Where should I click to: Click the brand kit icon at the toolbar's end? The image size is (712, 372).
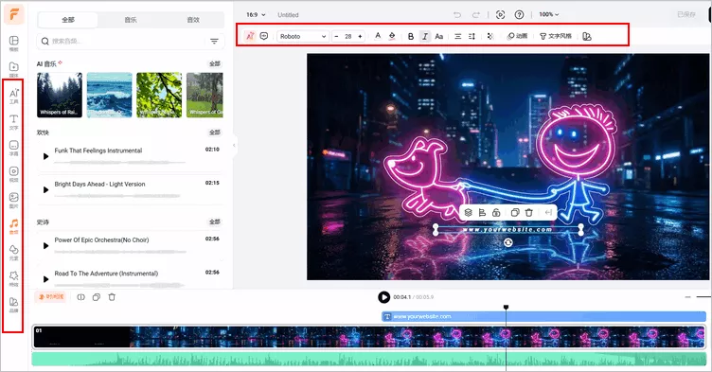point(587,36)
